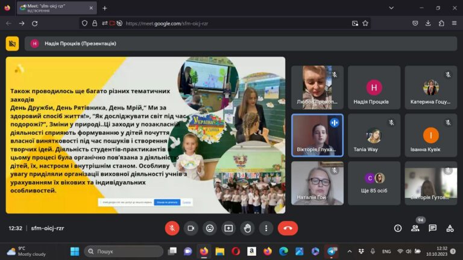The width and height of the screenshot is (463, 260).
Task: Click the present screen icon
Action: (228, 228)
